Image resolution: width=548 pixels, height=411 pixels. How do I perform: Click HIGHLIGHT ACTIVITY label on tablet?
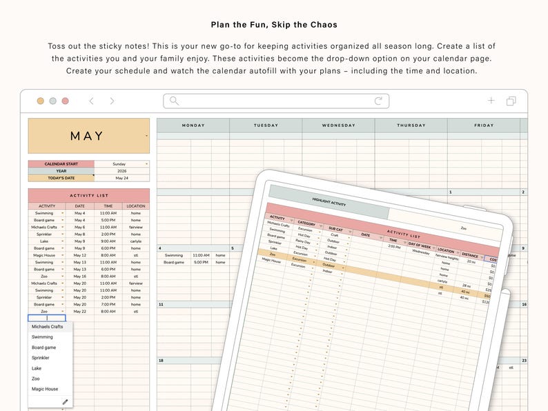point(329,201)
